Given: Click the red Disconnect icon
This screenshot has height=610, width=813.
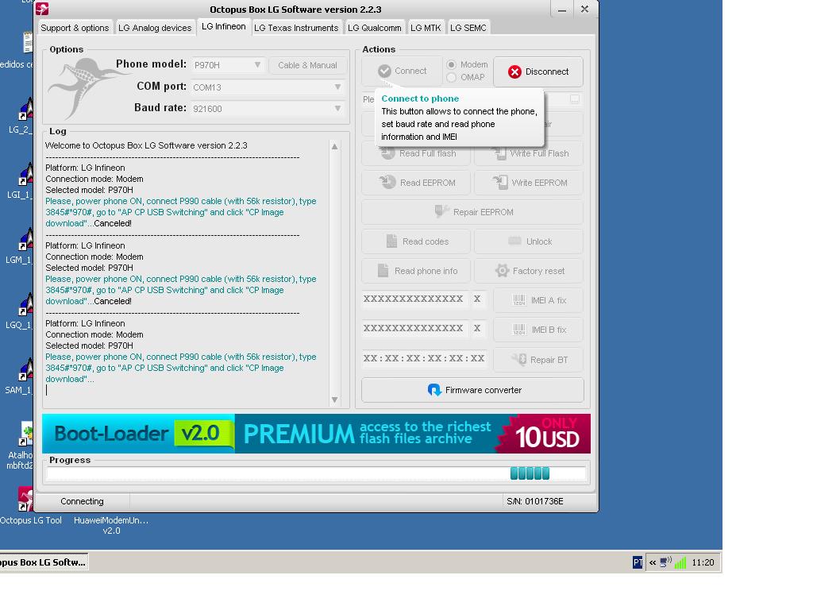Looking at the screenshot, I should [x=514, y=71].
